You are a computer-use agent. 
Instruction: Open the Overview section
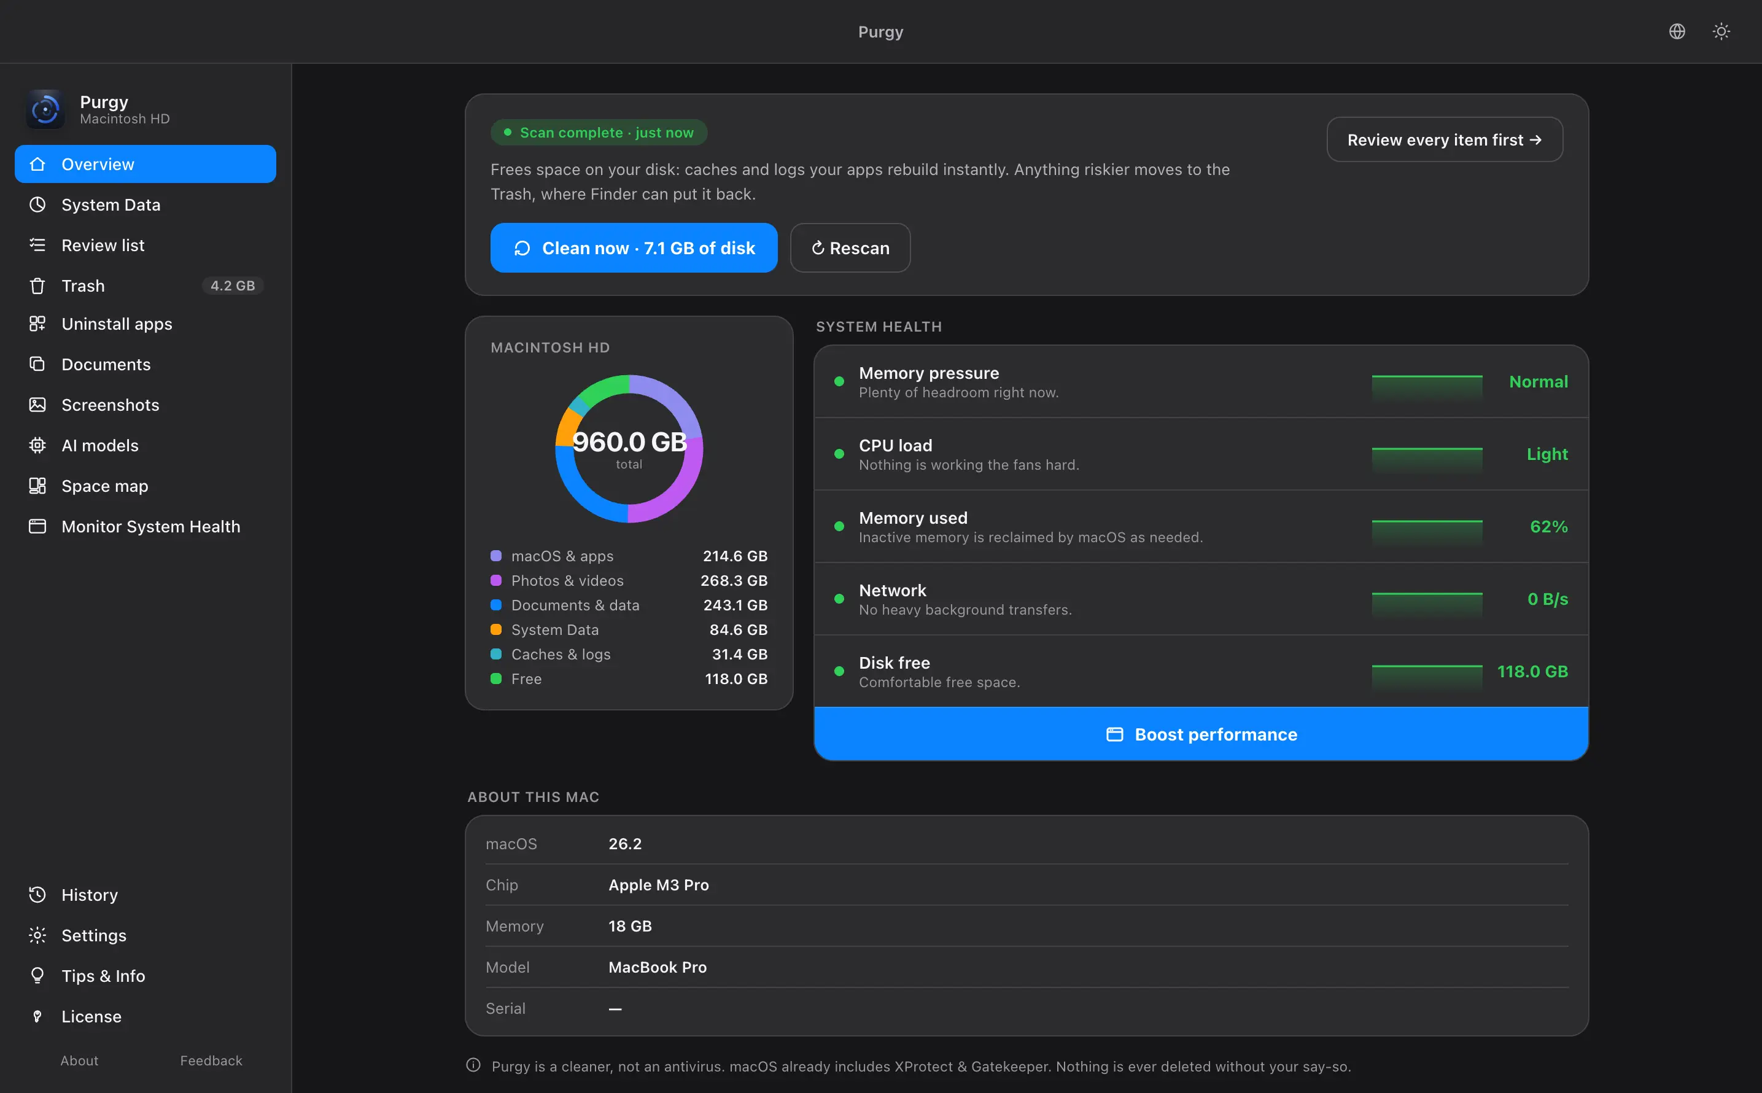146,164
